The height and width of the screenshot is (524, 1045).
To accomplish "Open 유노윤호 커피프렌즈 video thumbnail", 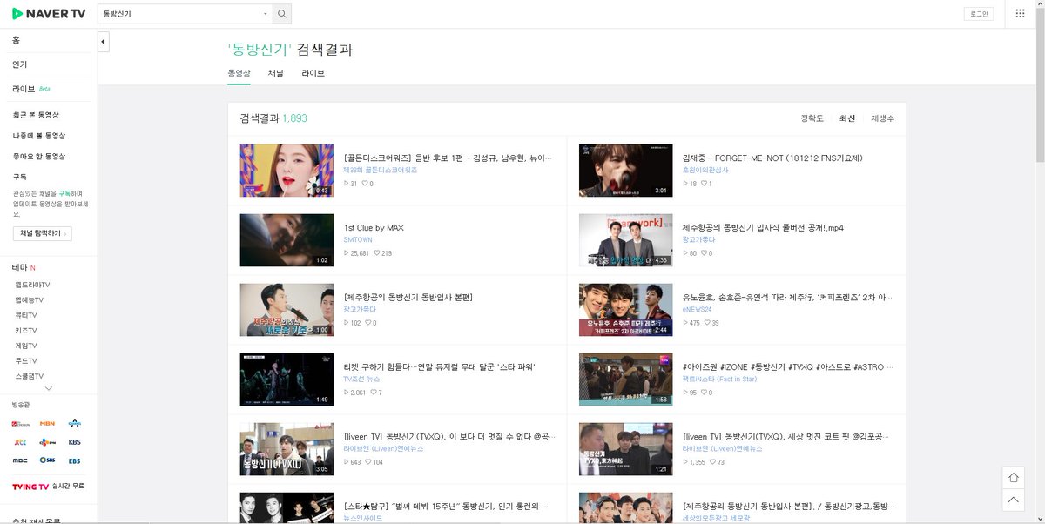I will pyautogui.click(x=626, y=310).
